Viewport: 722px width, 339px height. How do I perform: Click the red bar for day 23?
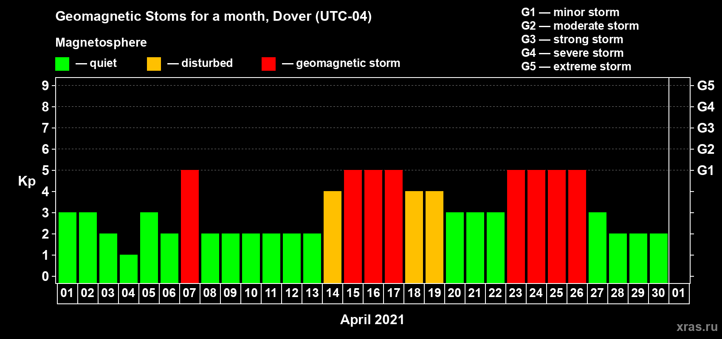[x=516, y=227]
